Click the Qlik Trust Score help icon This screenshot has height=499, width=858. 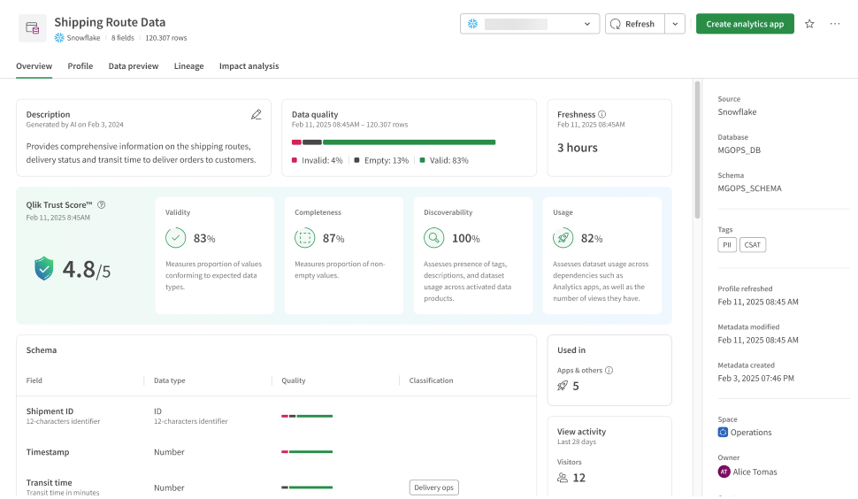[x=102, y=204]
